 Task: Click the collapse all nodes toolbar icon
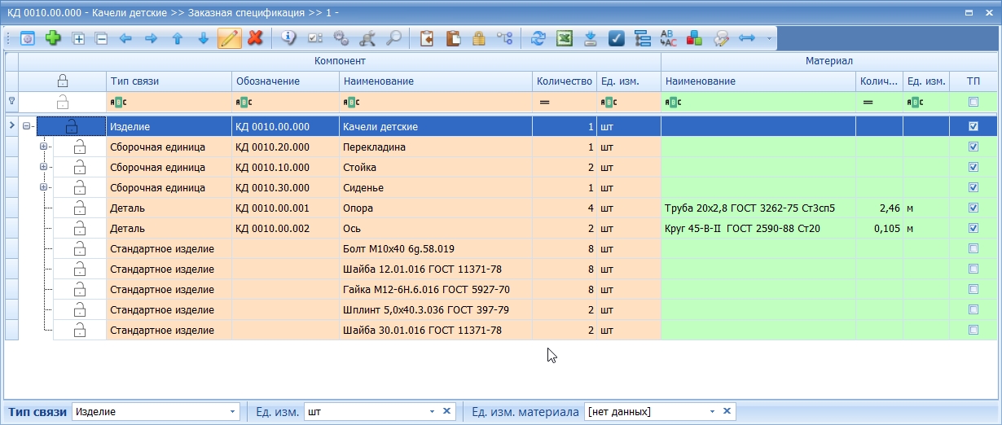(101, 38)
